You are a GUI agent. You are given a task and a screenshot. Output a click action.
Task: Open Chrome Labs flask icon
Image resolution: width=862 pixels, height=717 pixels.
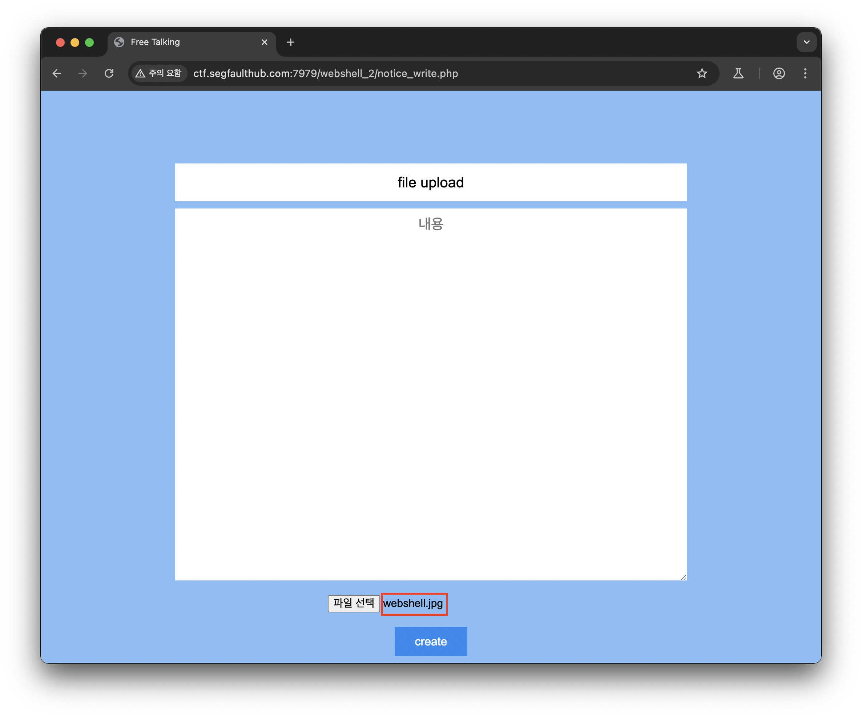click(x=738, y=73)
